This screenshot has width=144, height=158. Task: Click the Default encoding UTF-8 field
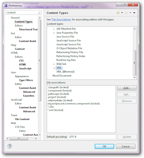click(92, 137)
